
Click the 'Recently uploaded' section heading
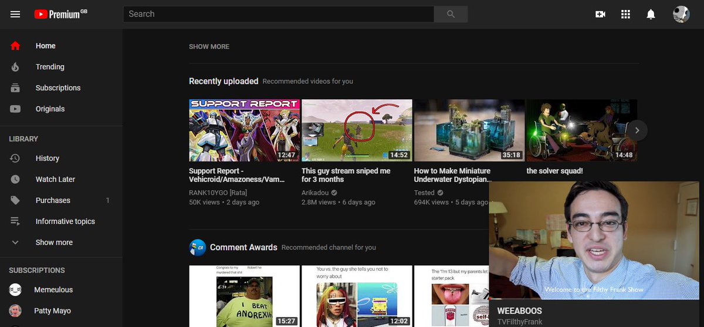click(x=224, y=81)
